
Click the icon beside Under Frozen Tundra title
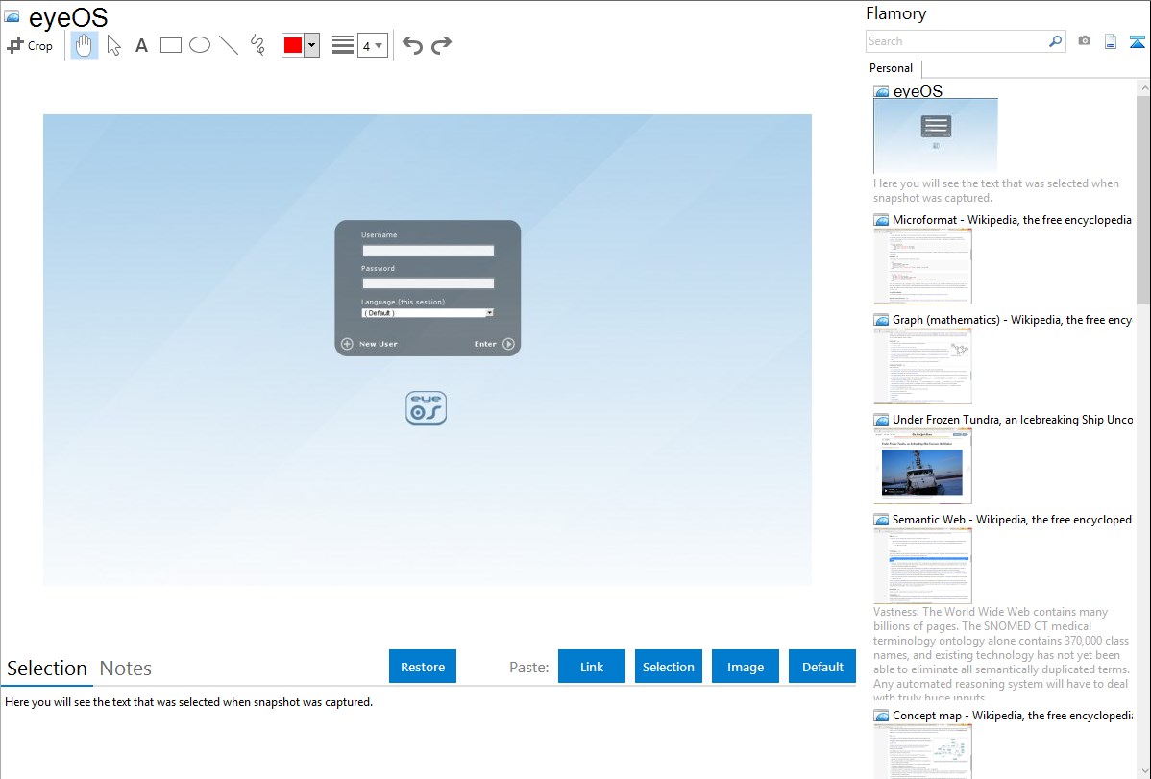(881, 420)
